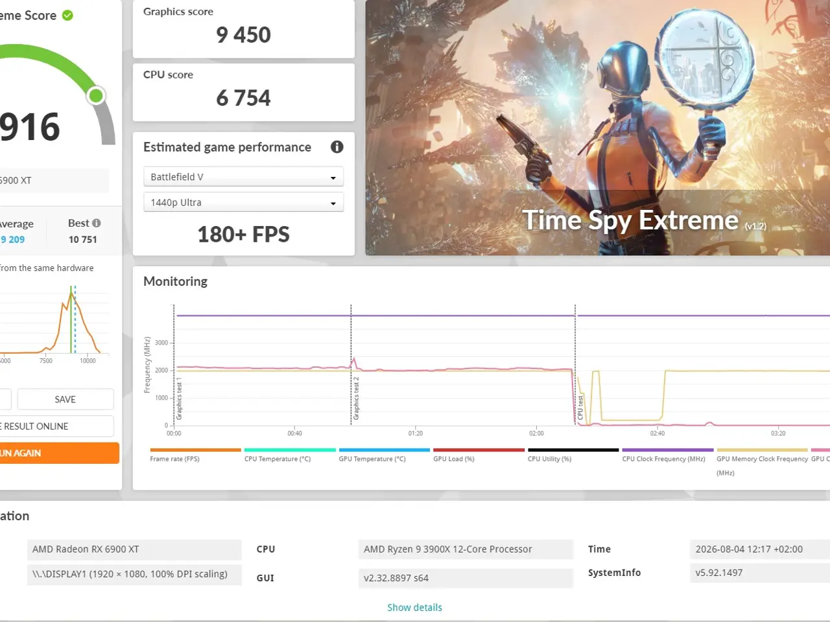Viewport: 830px width, 622px height.
Task: Select the GUI version v2.32.8897 s64
Action: click(x=466, y=578)
